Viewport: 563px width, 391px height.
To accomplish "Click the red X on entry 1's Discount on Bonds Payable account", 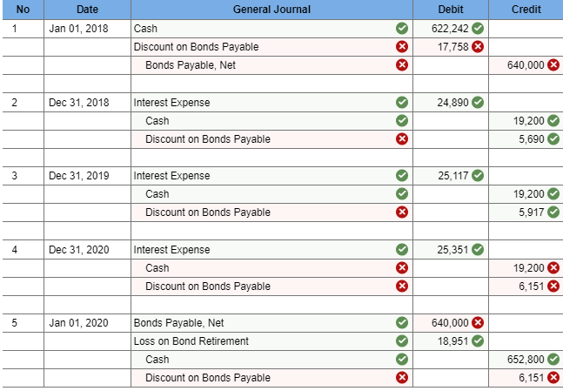I will [x=402, y=47].
